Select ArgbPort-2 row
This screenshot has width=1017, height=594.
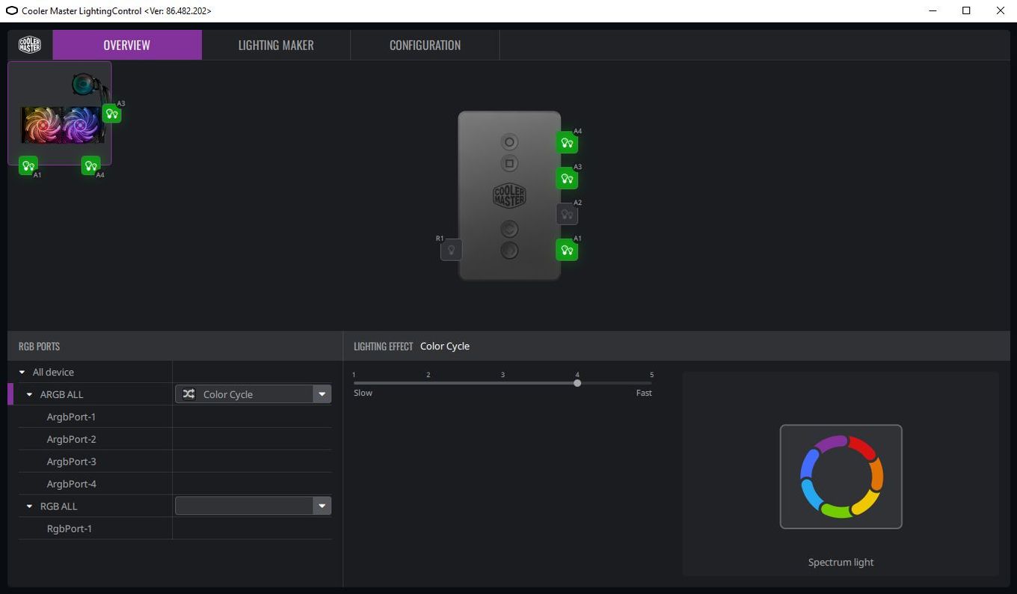(x=175, y=439)
